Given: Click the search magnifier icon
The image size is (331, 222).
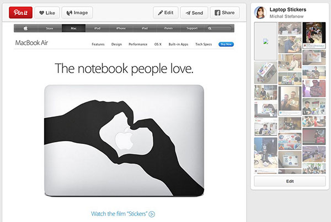Looking at the screenshot, I should (210, 28).
